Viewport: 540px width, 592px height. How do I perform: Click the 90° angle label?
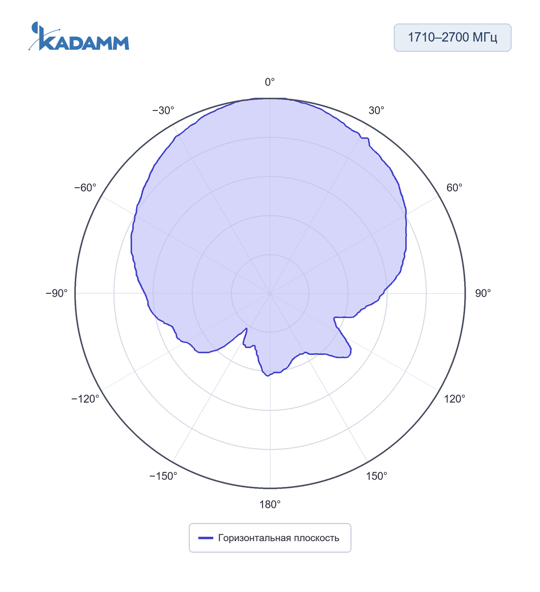tap(483, 293)
